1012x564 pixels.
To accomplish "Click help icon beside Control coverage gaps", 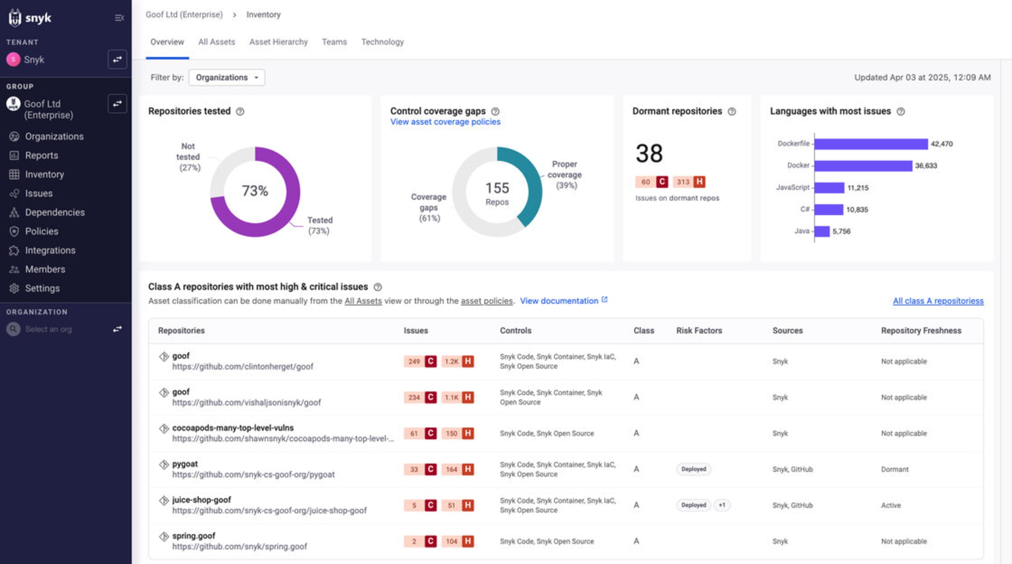I will (x=495, y=112).
